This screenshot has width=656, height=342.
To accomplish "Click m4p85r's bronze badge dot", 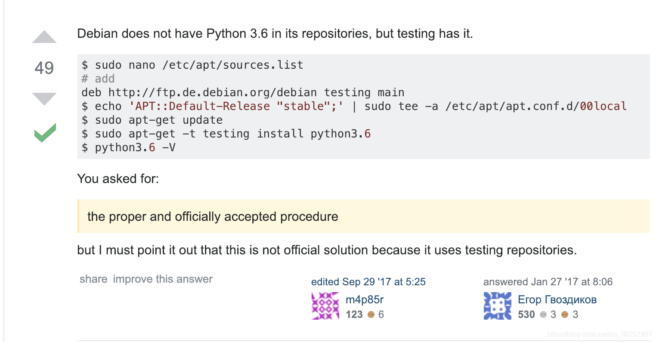I will coord(371,315).
